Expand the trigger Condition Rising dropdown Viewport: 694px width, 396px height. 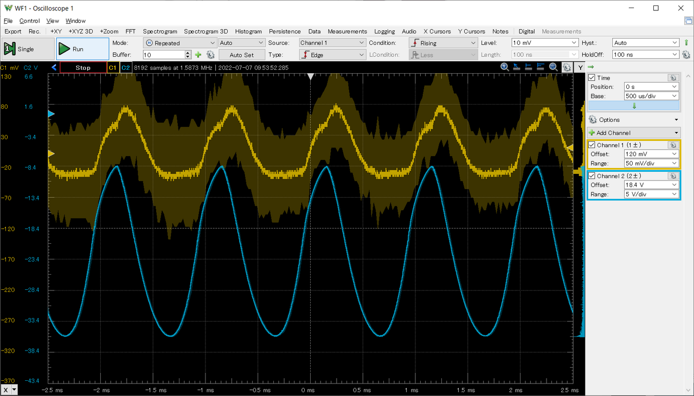(x=443, y=43)
